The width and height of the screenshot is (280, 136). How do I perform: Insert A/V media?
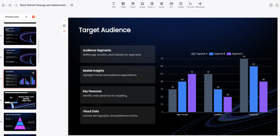(171, 5)
